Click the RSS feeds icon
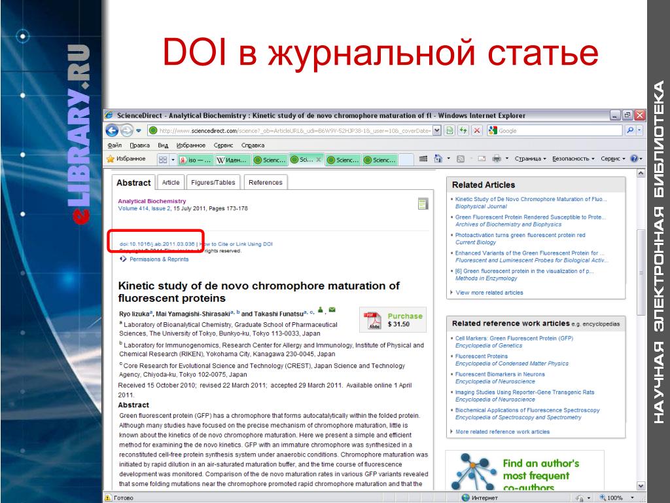 (x=460, y=158)
